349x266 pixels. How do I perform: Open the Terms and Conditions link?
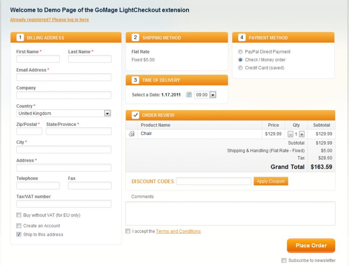pyautogui.click(x=178, y=231)
